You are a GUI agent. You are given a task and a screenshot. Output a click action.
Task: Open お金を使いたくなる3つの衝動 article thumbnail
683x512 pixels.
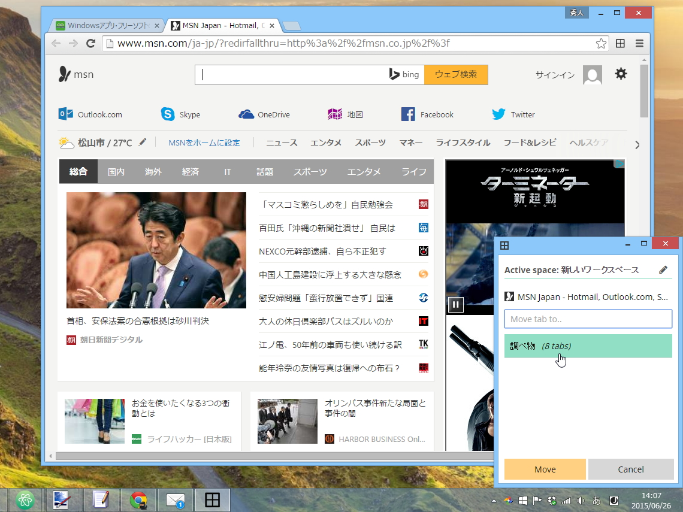[95, 421]
